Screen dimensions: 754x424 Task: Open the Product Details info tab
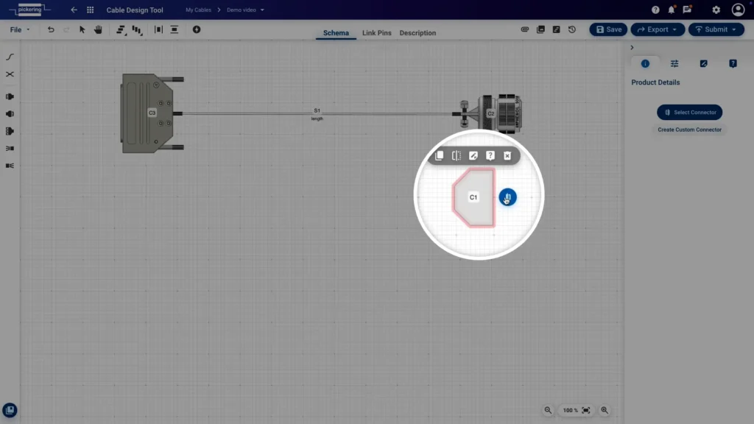(645, 63)
